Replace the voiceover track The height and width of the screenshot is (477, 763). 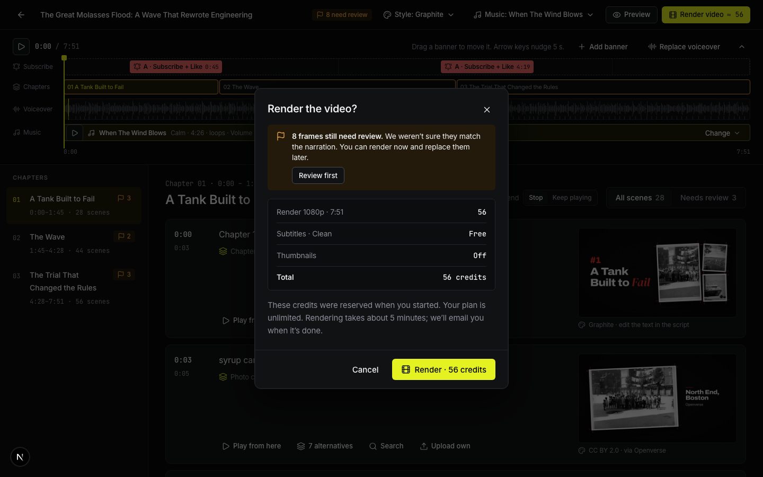(x=684, y=47)
